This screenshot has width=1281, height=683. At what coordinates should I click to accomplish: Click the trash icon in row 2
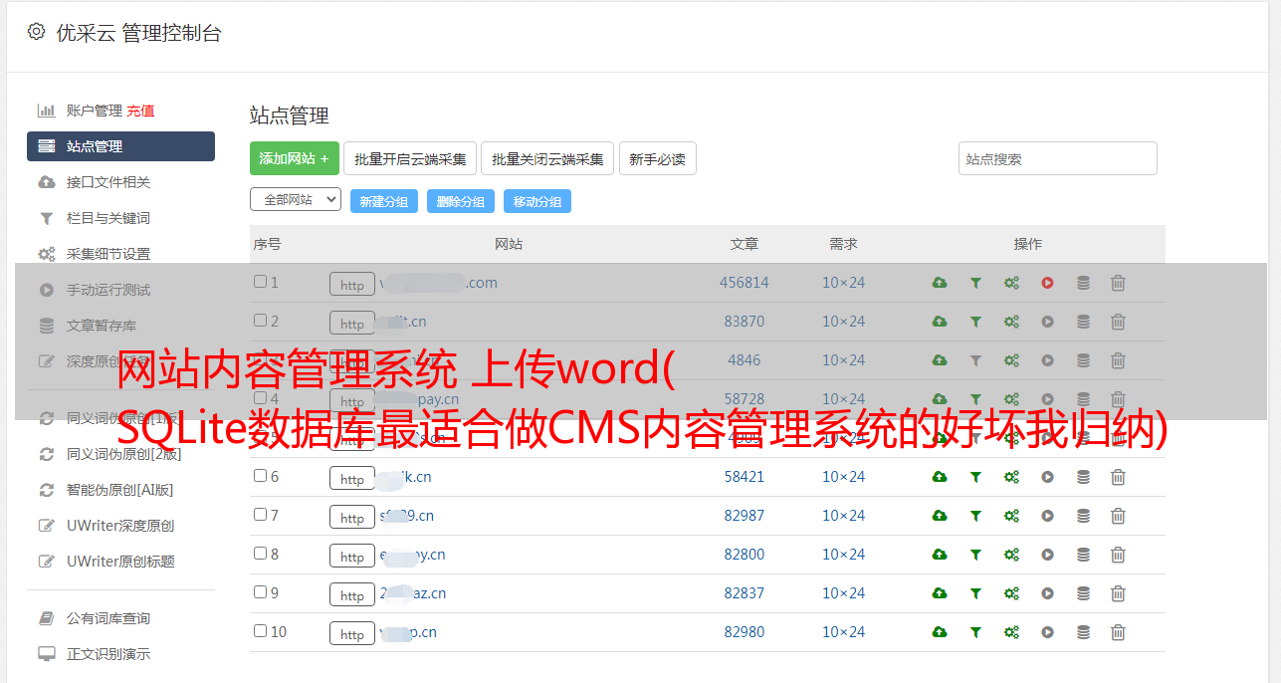pos(1118,322)
